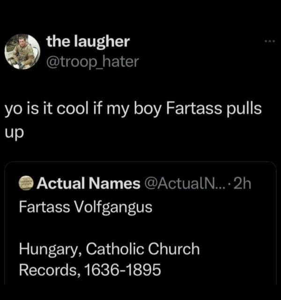The image size is (281, 300).
Task: Click the truncated @ActualN... handle
Action: [184, 184]
